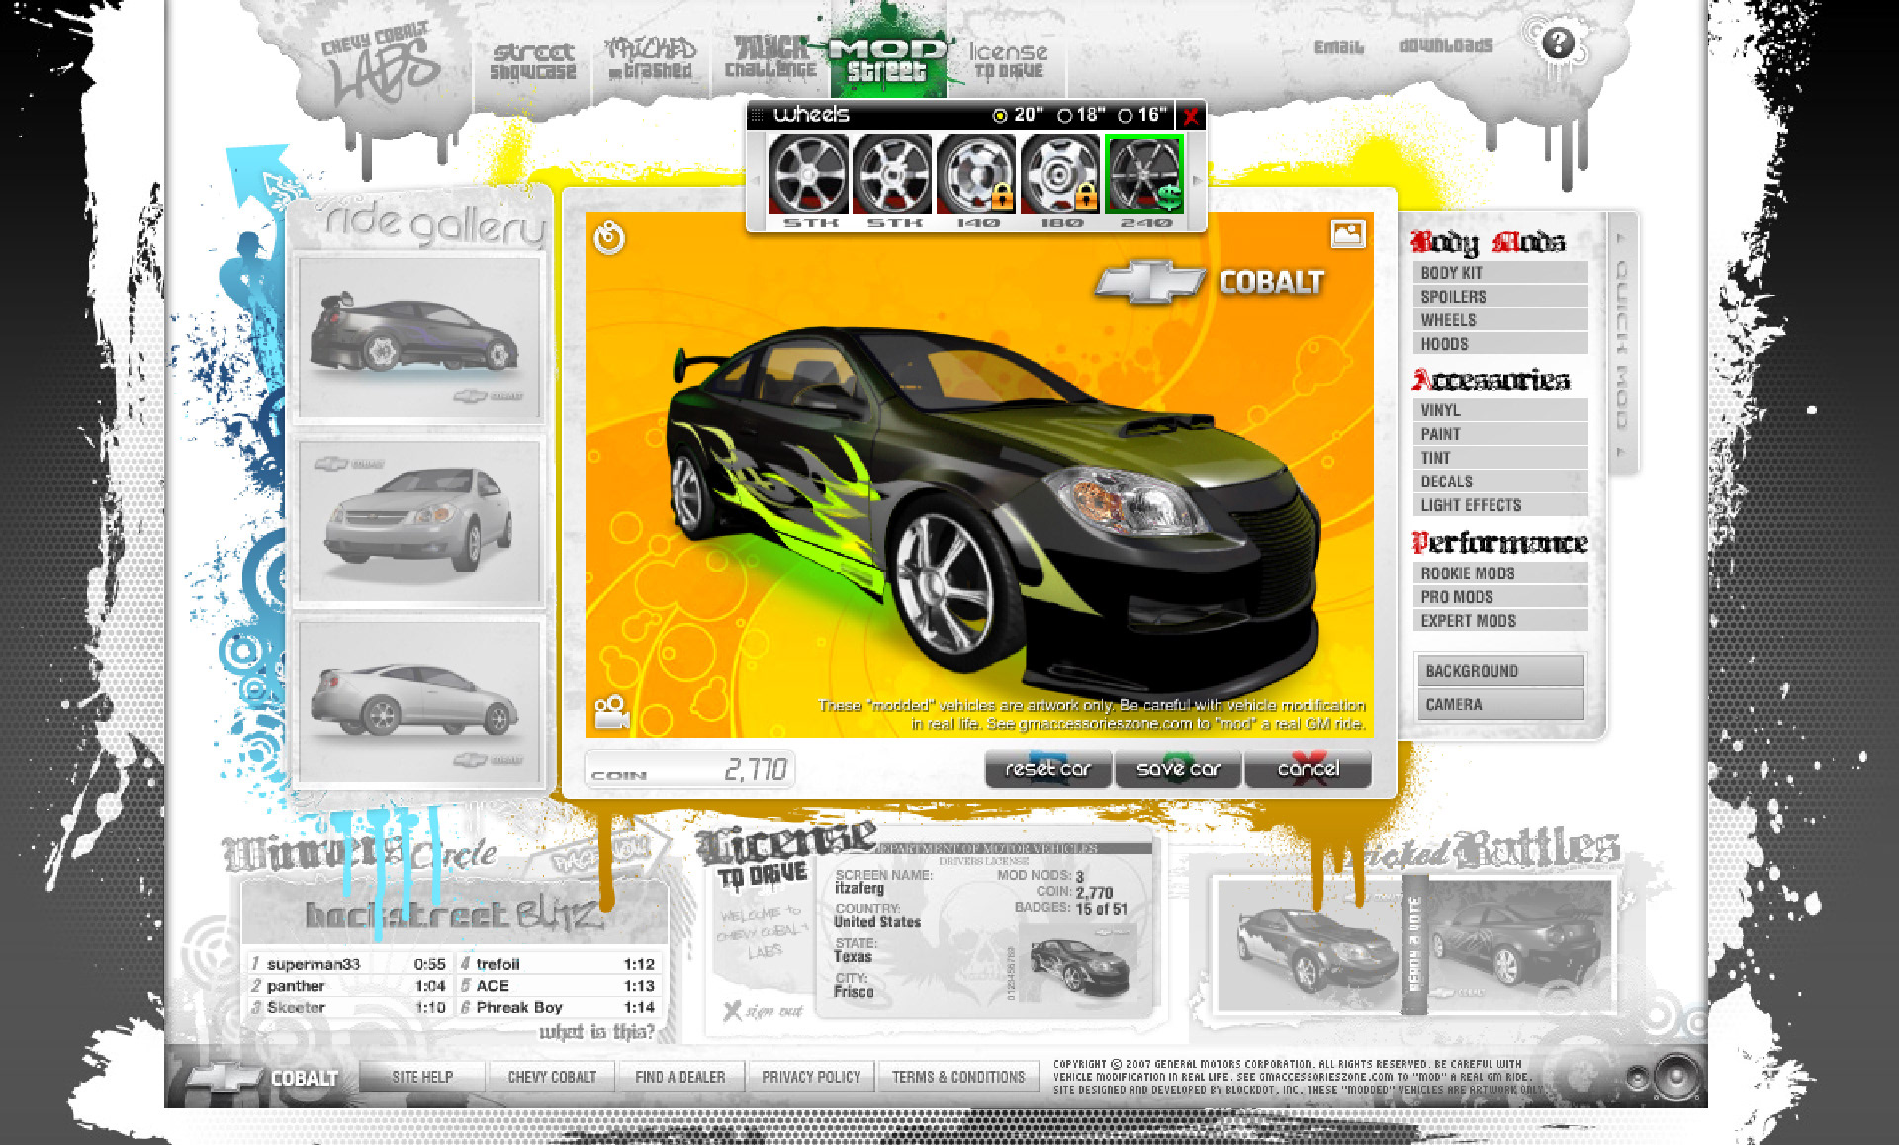This screenshot has width=1899, height=1145.
Task: Open License to Drive tab
Action: [1008, 59]
